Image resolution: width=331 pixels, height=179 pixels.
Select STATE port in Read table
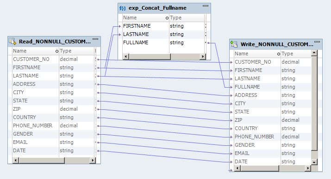click(x=20, y=101)
